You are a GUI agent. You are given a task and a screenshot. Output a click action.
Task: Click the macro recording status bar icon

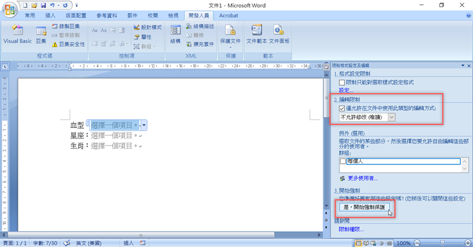click(x=142, y=243)
